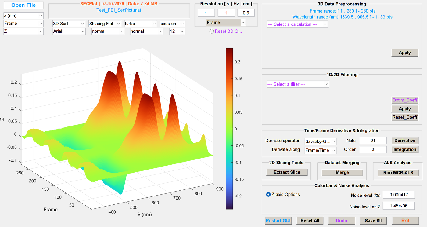Open the Shading Flat dropdown

pyautogui.click(x=105, y=24)
